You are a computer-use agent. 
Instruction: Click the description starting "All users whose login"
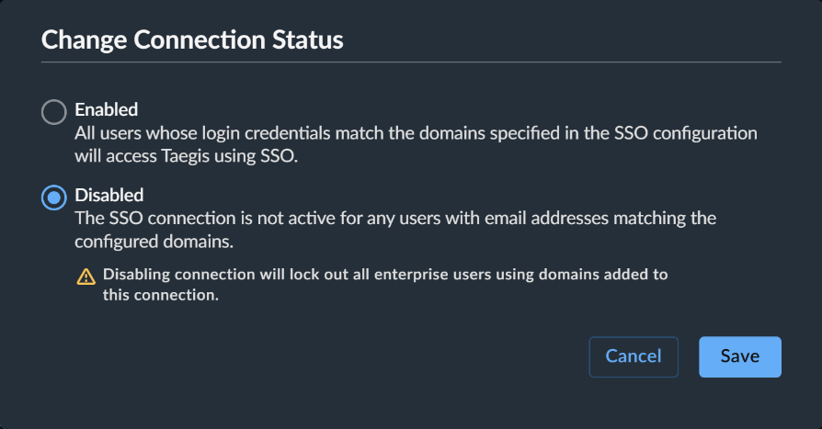point(416,144)
